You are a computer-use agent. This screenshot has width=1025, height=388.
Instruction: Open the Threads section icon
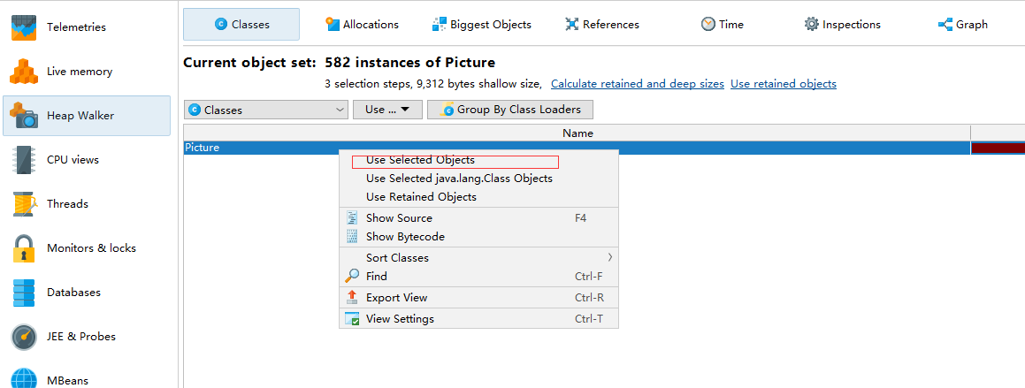tap(24, 204)
